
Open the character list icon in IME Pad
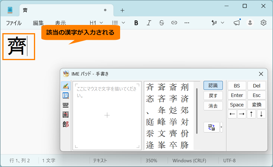(66, 96)
